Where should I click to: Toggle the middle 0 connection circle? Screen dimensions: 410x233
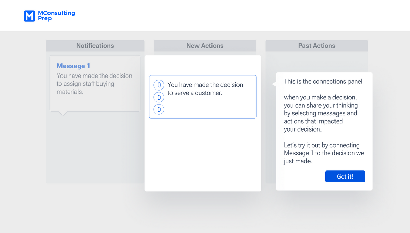159,97
